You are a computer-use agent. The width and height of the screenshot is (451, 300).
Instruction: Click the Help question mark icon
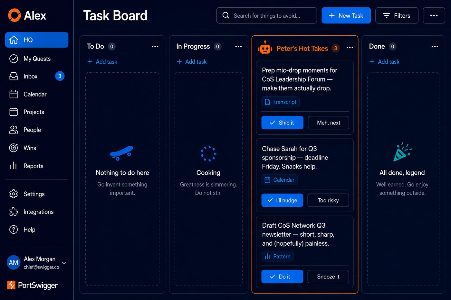click(x=14, y=230)
